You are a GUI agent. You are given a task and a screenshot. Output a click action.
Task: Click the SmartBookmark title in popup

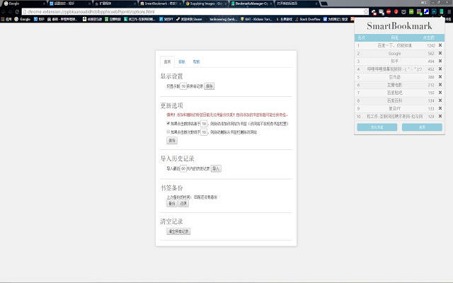point(399,26)
